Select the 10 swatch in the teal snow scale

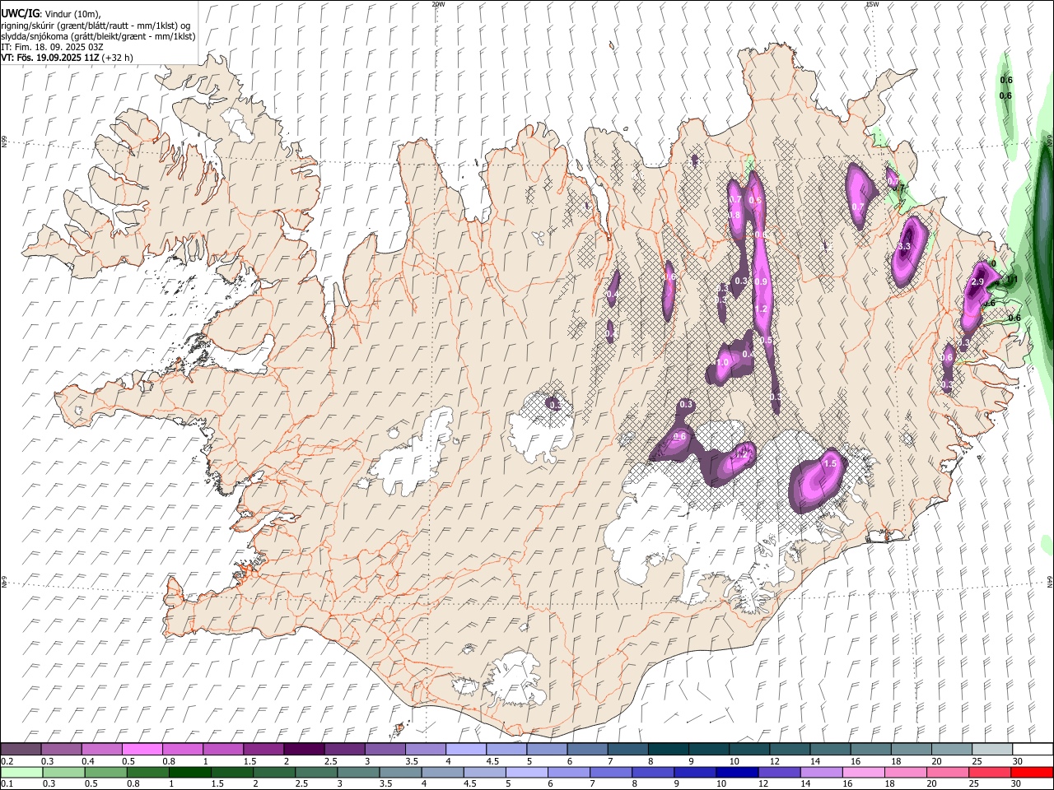click(x=749, y=750)
